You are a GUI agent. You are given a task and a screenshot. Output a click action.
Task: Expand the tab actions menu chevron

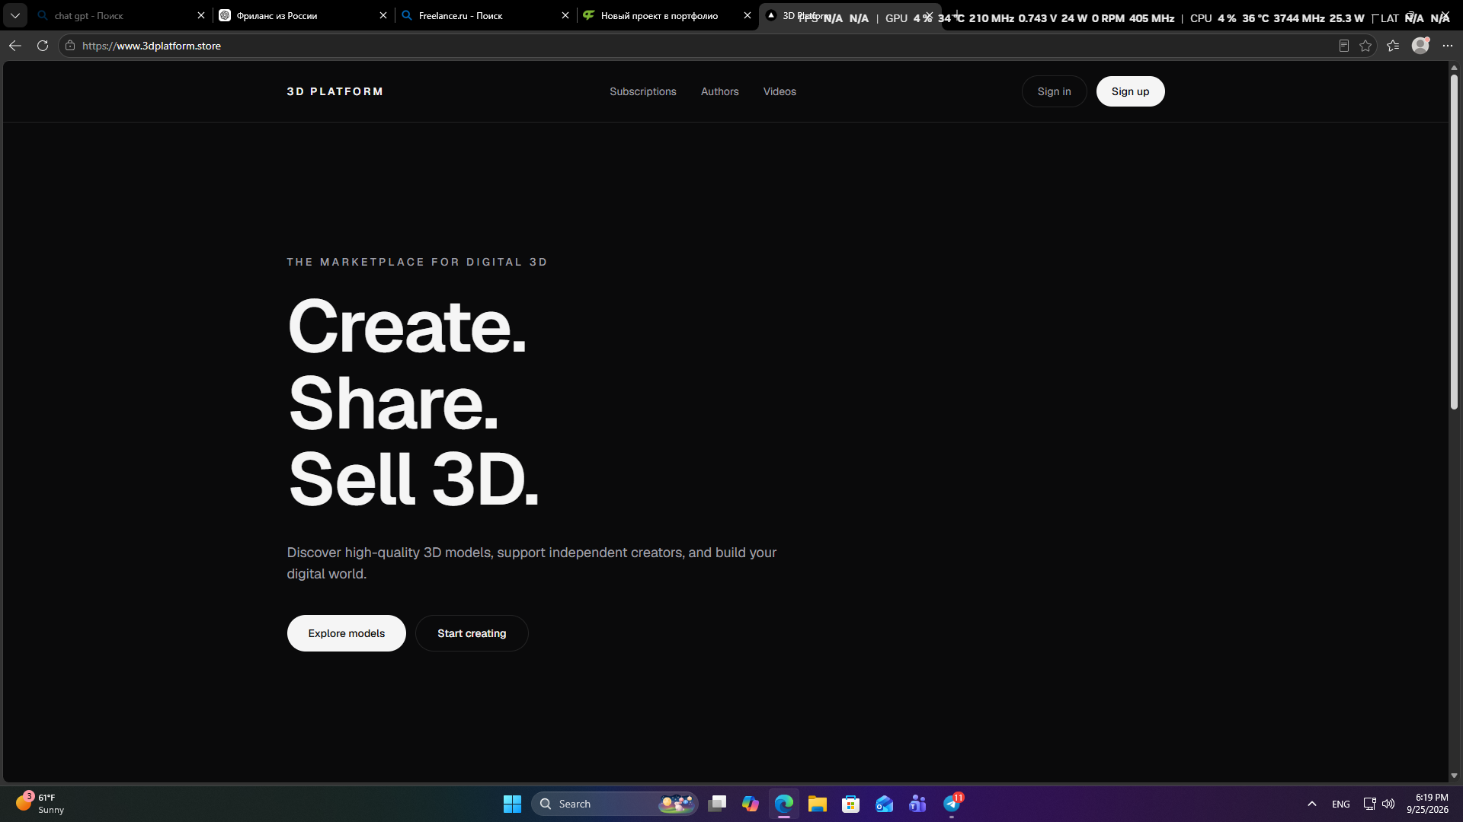point(15,15)
